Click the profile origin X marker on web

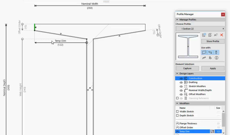(x=90, y=88)
